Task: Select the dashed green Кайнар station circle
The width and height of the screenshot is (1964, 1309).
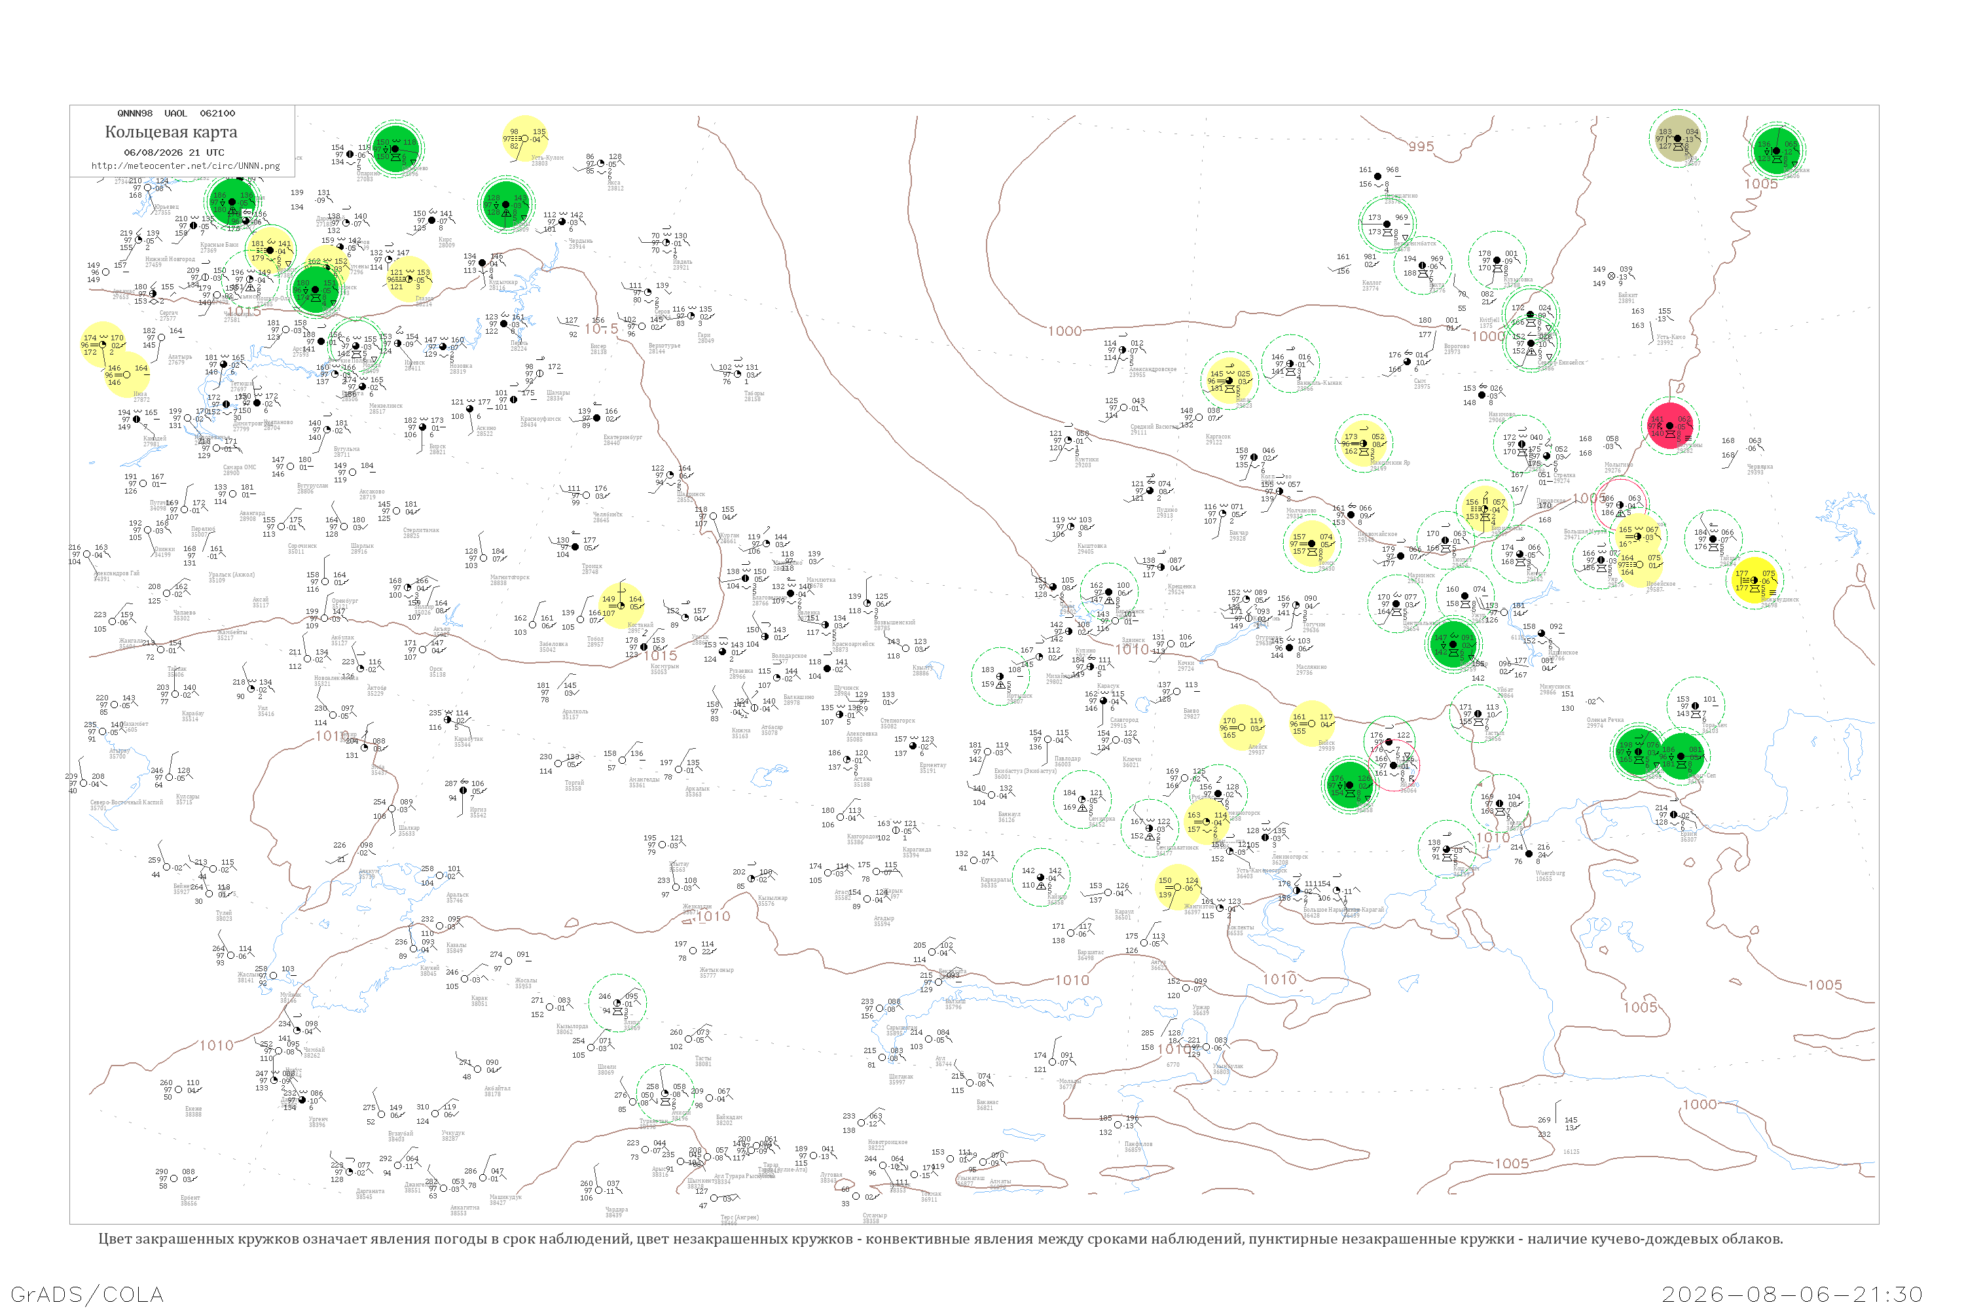Action: (x=1040, y=878)
